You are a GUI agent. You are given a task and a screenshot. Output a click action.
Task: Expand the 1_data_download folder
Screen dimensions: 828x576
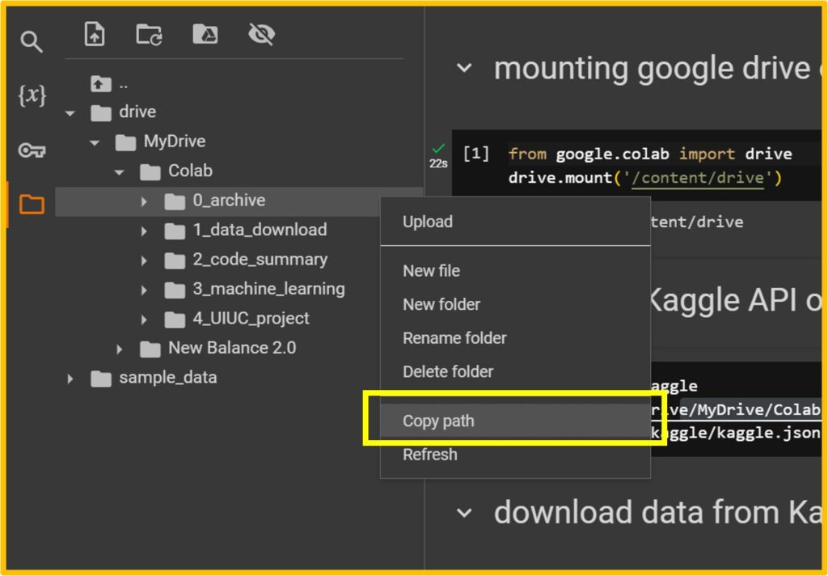pyautogui.click(x=144, y=231)
